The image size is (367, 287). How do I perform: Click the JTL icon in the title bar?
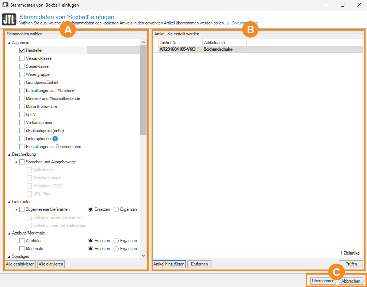tap(5, 5)
